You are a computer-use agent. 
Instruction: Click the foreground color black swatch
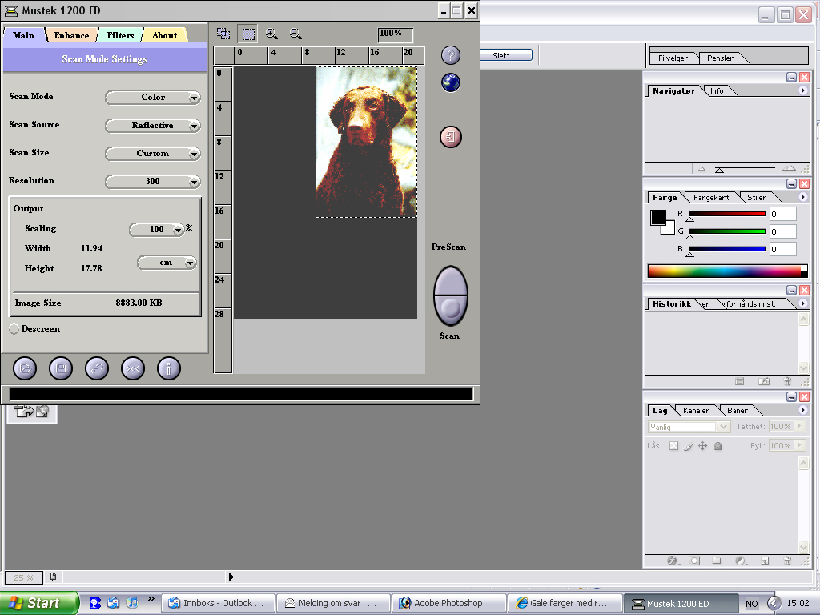click(x=657, y=218)
